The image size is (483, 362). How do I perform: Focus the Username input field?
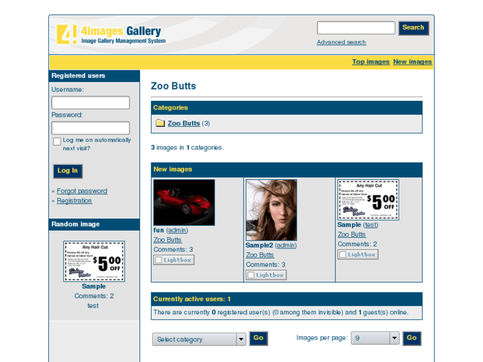90,102
